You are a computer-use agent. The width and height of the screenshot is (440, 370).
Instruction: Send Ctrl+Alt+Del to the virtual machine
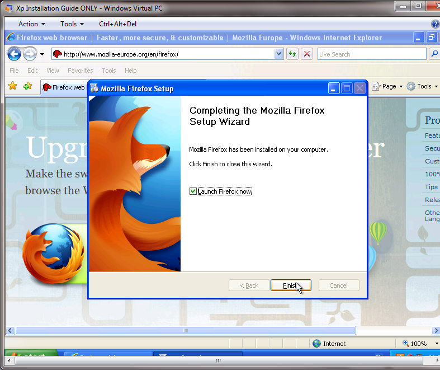(x=117, y=24)
